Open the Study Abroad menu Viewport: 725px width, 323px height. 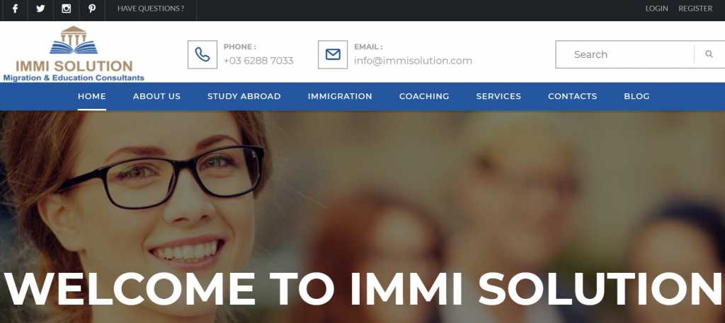click(x=244, y=96)
